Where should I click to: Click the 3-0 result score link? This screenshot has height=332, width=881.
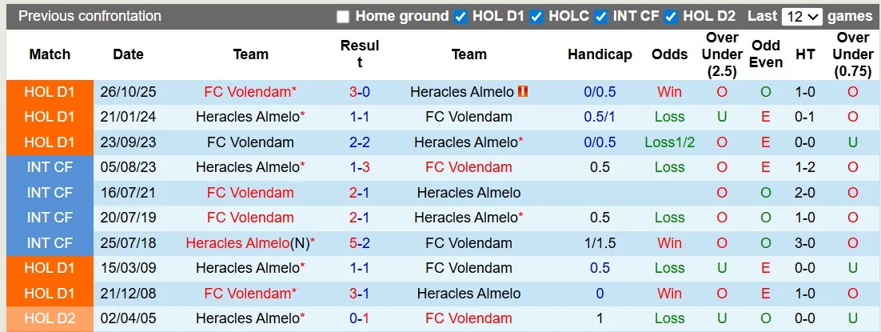[x=359, y=92]
